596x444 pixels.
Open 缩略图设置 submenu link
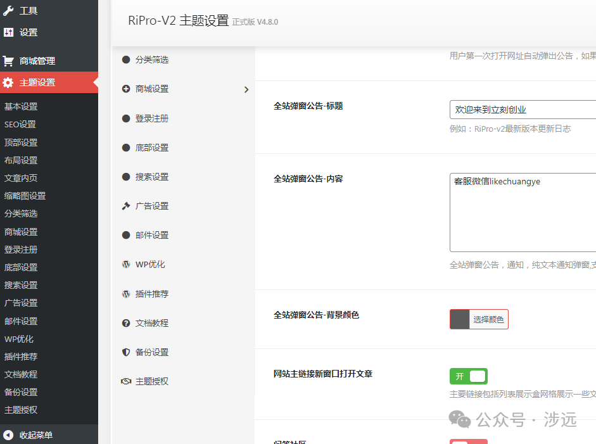[25, 196]
